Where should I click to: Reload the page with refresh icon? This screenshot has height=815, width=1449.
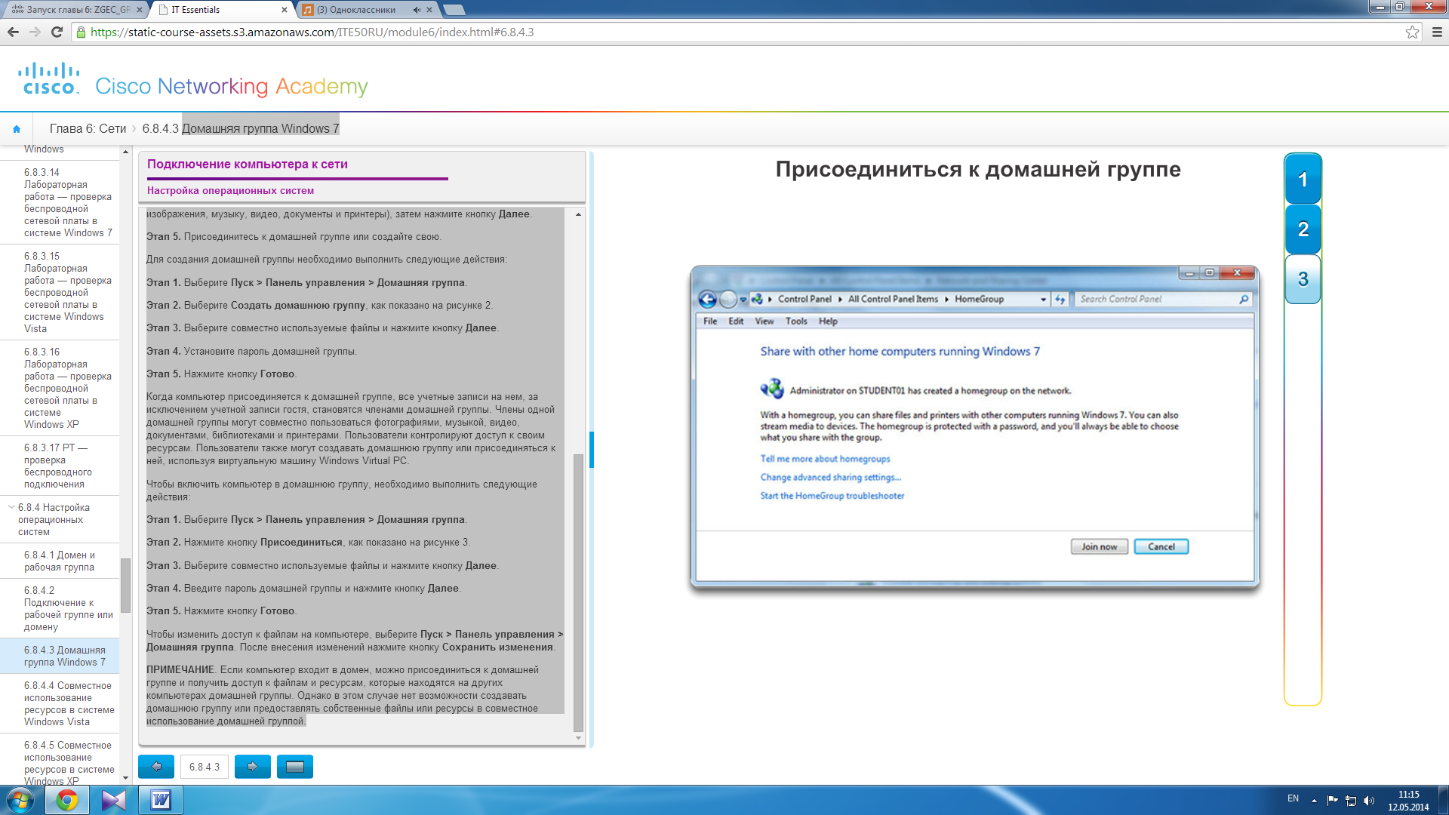(x=57, y=32)
